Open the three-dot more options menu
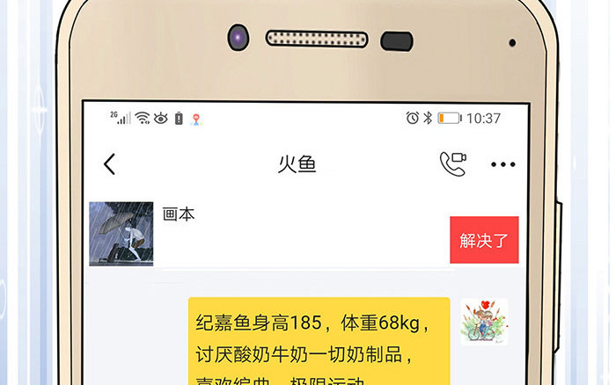Screen dimensions: 616x385 pos(502,164)
